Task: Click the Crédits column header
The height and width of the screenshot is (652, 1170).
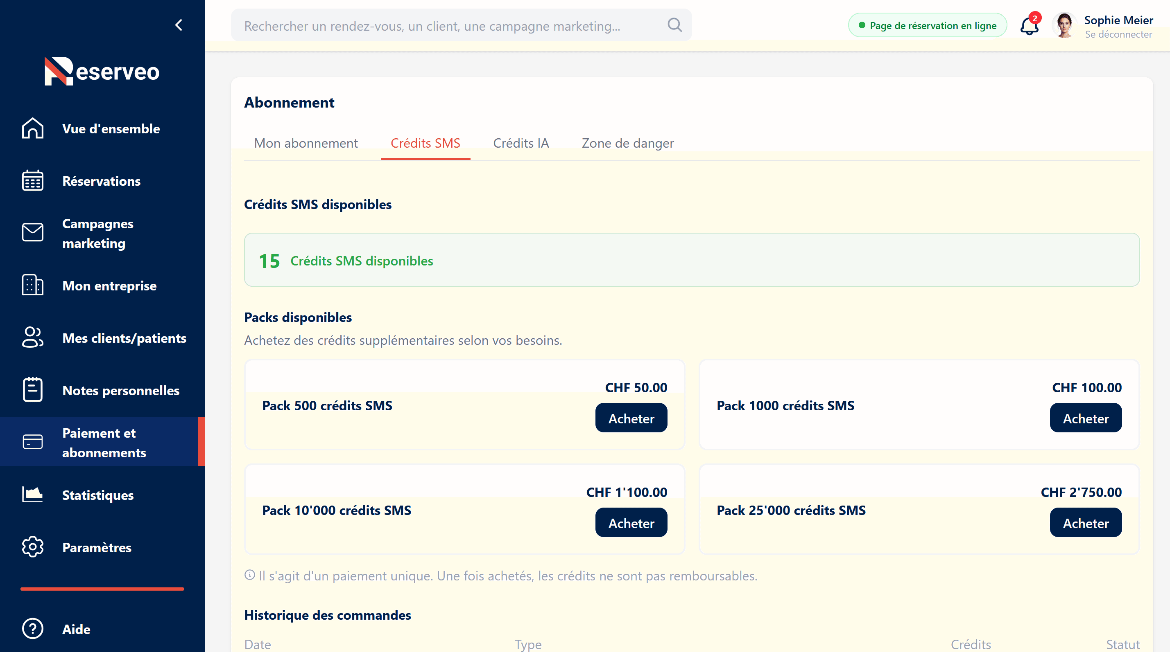Action: [x=971, y=644]
